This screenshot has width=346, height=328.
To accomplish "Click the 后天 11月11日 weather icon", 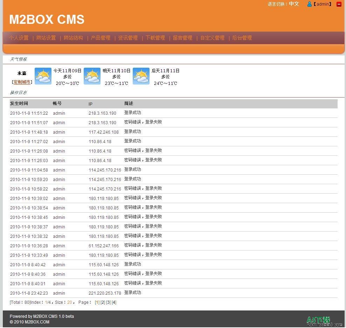I will pos(141,76).
